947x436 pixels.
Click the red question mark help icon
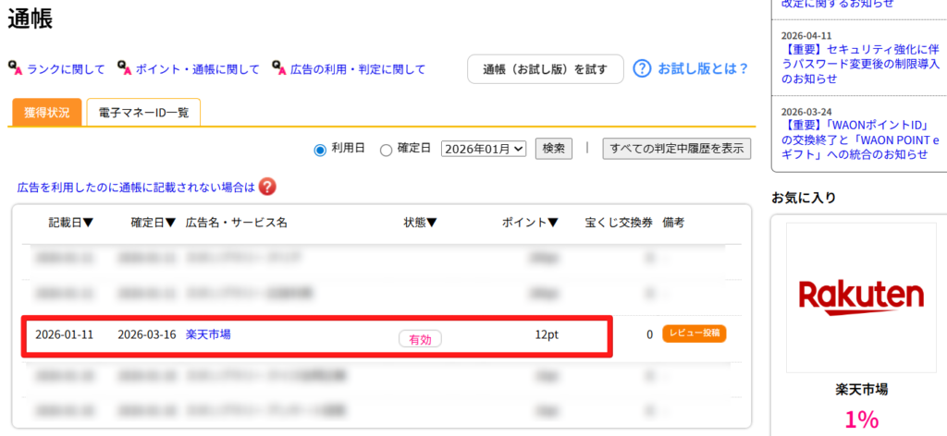coord(267,188)
